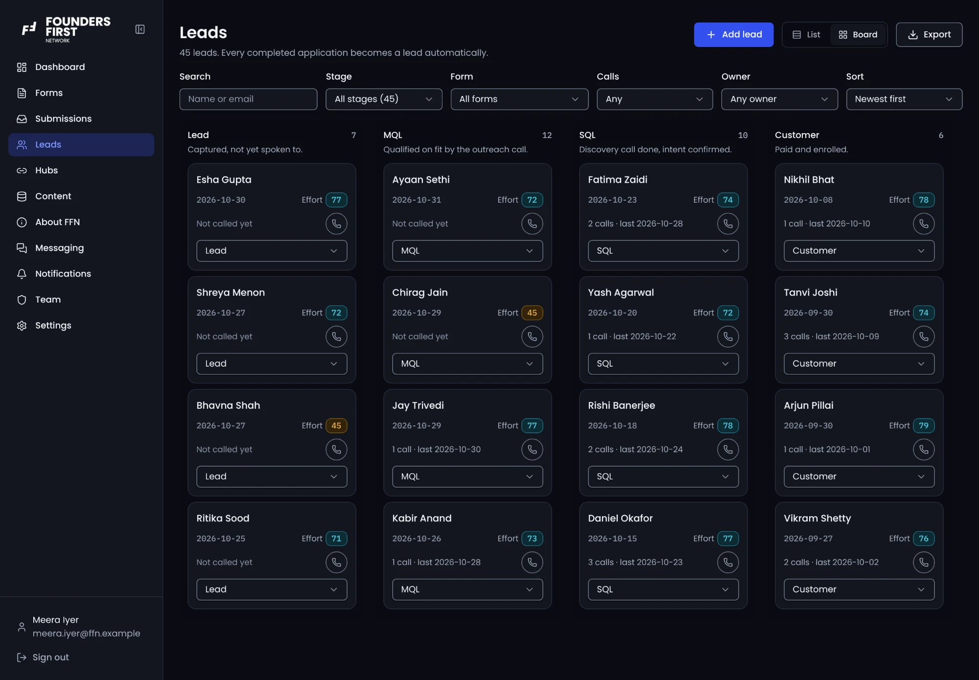Image resolution: width=979 pixels, height=680 pixels.
Task: Click the phone icon on Nikhil Bhat's card
Action: point(924,224)
